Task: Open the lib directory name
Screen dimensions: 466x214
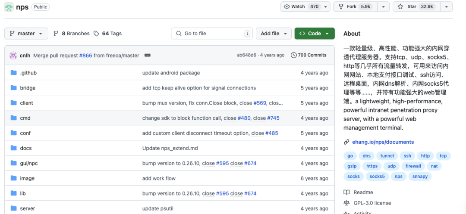Action: (23, 194)
